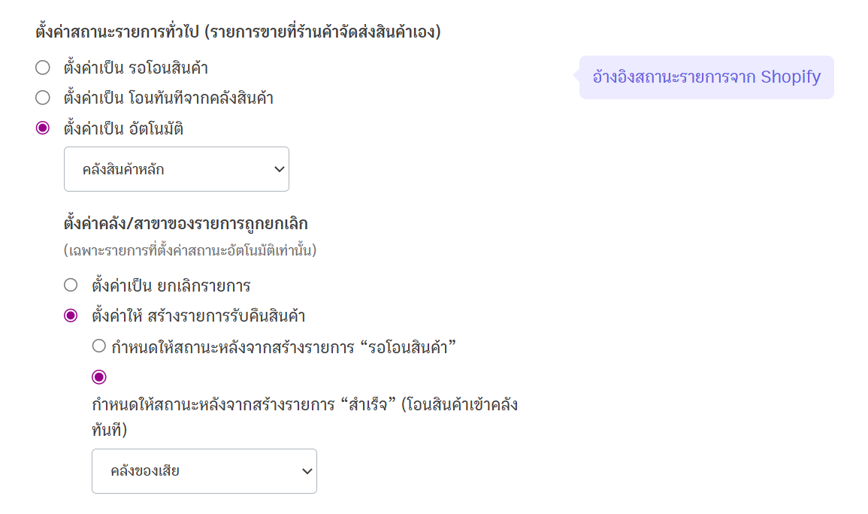Choose the สร้างรายการรับคืนสินค้า radio button
This screenshot has height=514, width=868.
tap(71, 316)
